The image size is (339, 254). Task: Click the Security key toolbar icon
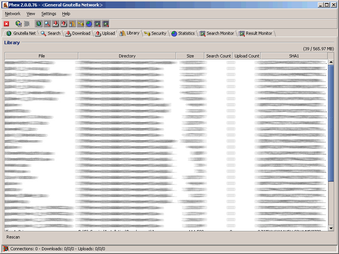coord(81,24)
